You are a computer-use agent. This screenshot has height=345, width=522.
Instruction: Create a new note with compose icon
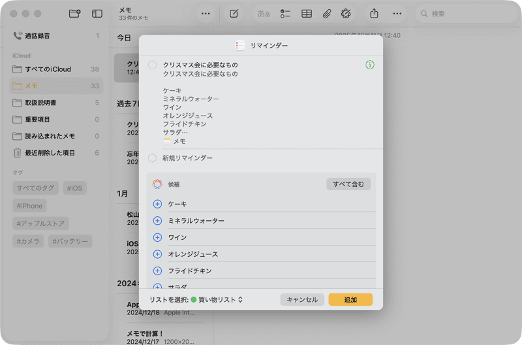(234, 14)
